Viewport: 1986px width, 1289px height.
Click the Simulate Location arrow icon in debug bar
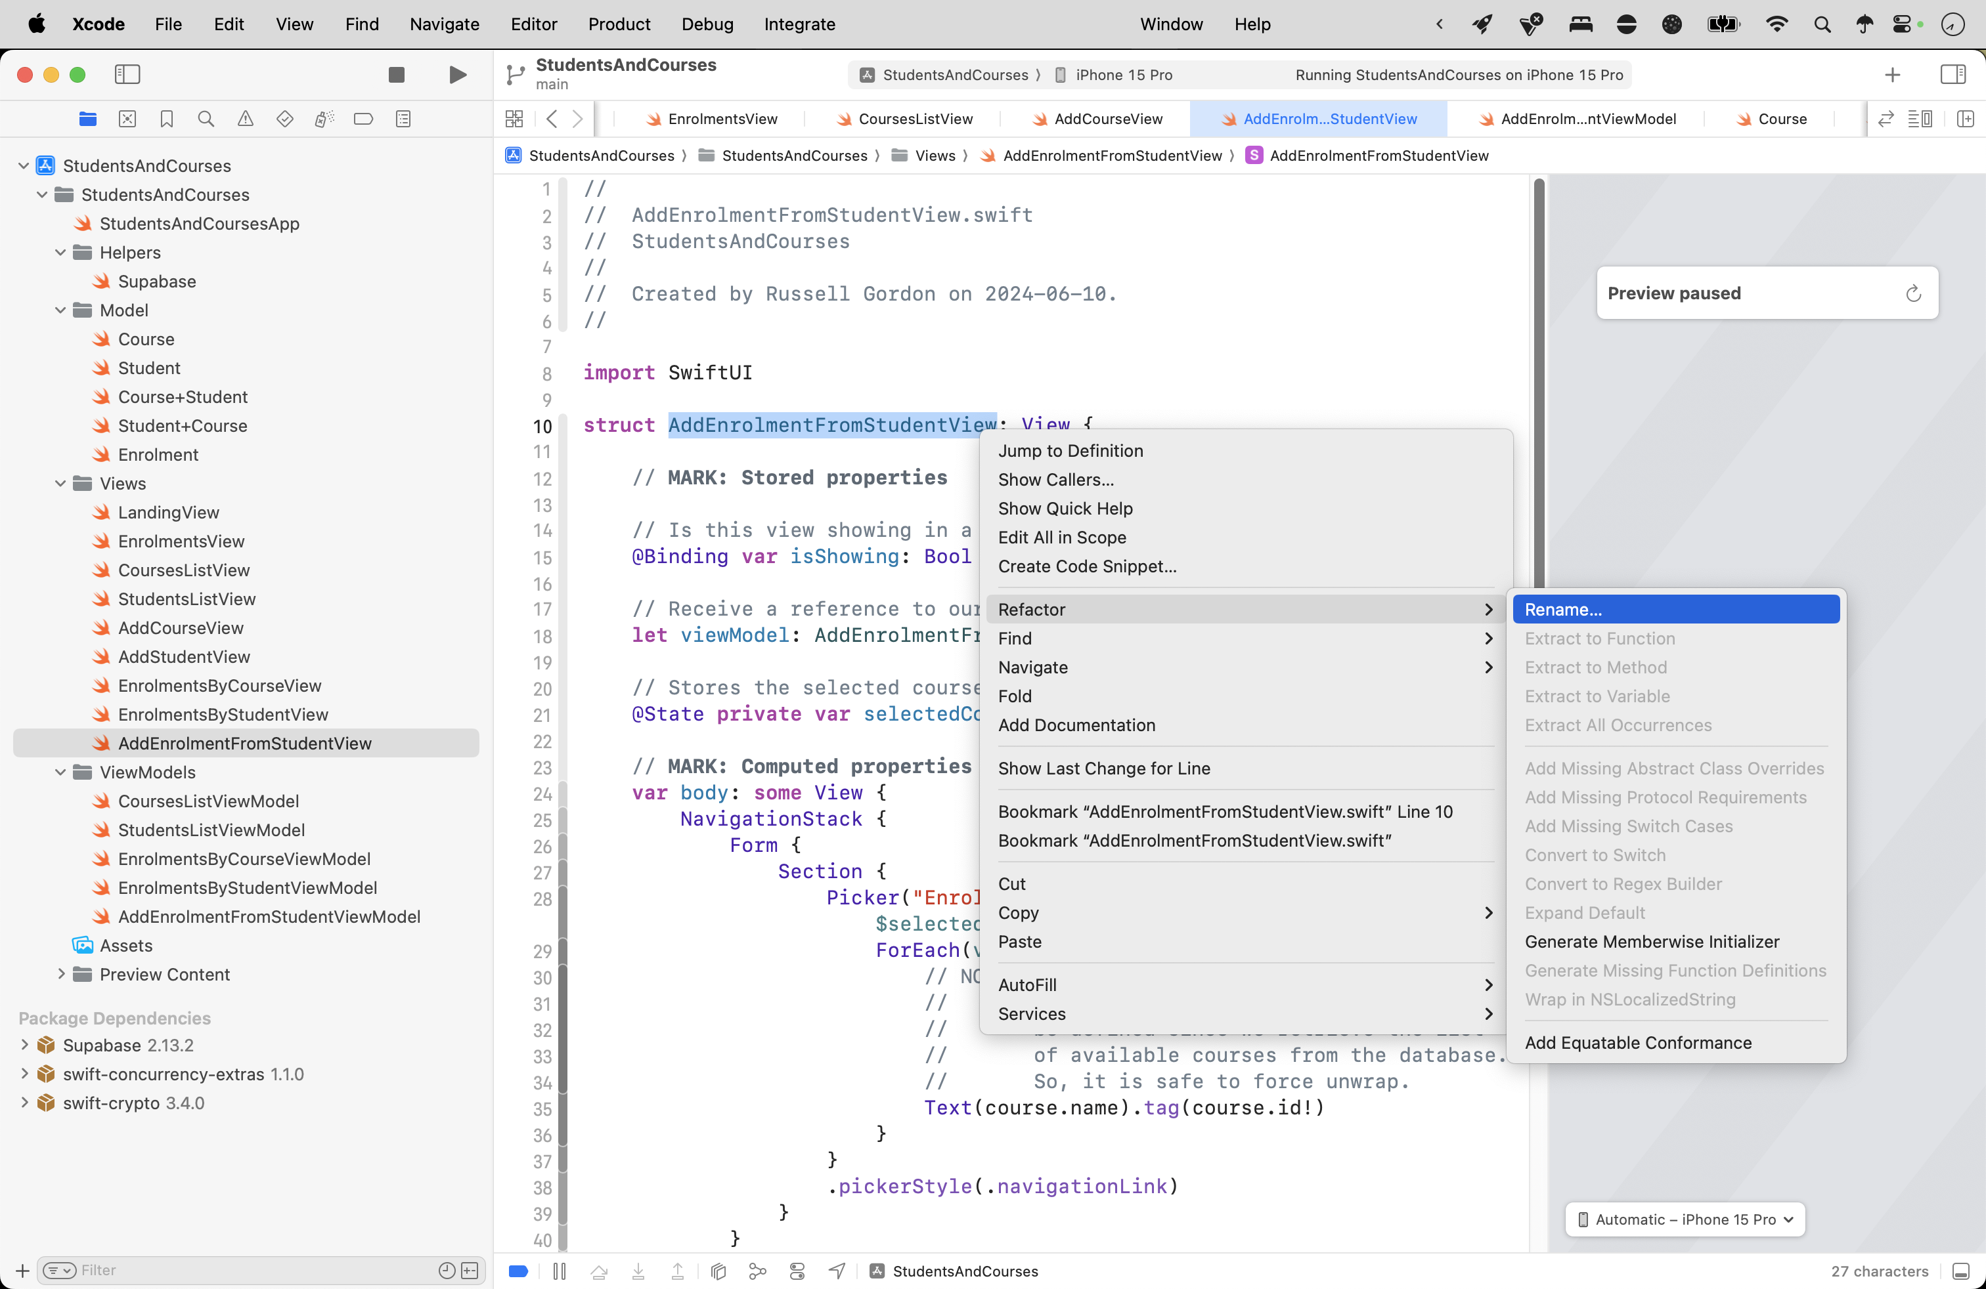point(836,1271)
